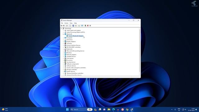Expand the Portable Devices category
The image size is (199, 112).
pyautogui.click(x=63, y=57)
